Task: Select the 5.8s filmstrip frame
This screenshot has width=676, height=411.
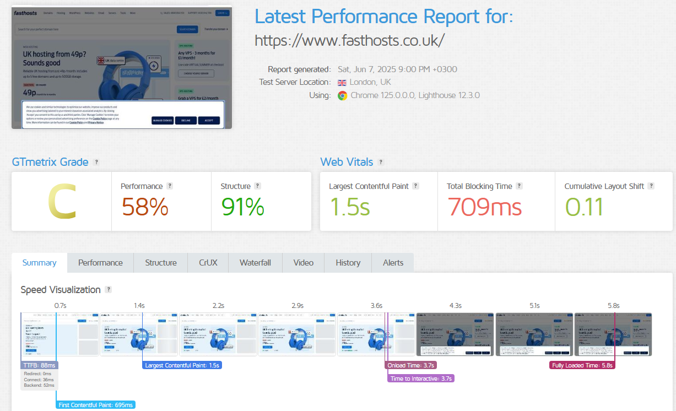Action: click(x=613, y=334)
